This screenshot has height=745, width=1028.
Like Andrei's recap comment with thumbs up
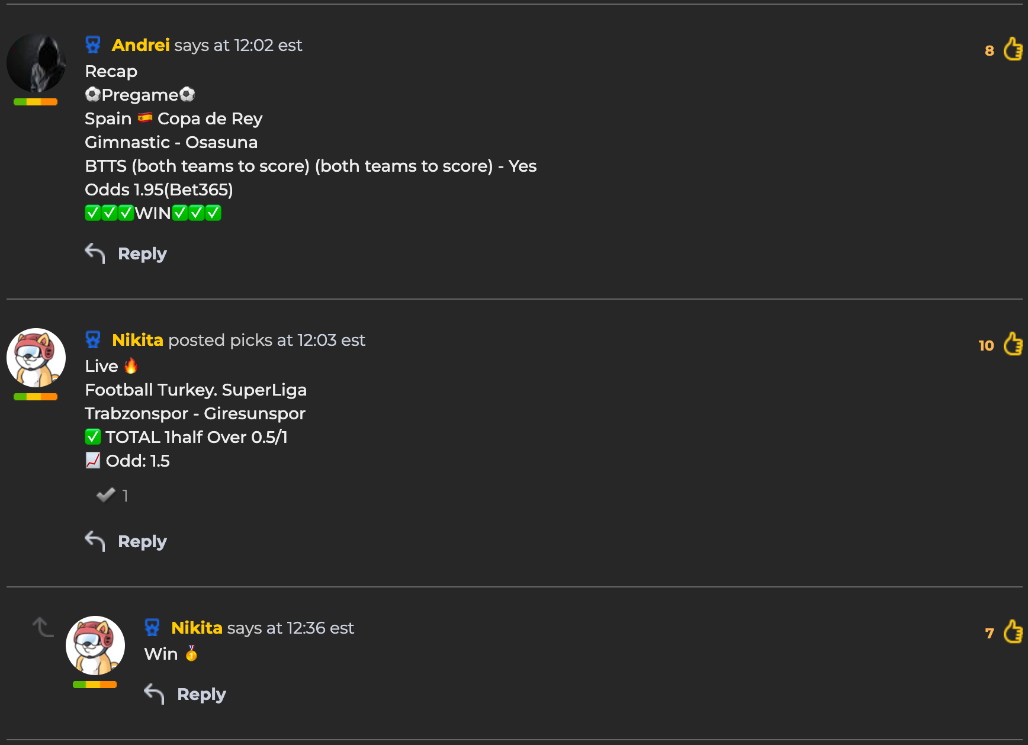tap(1013, 49)
